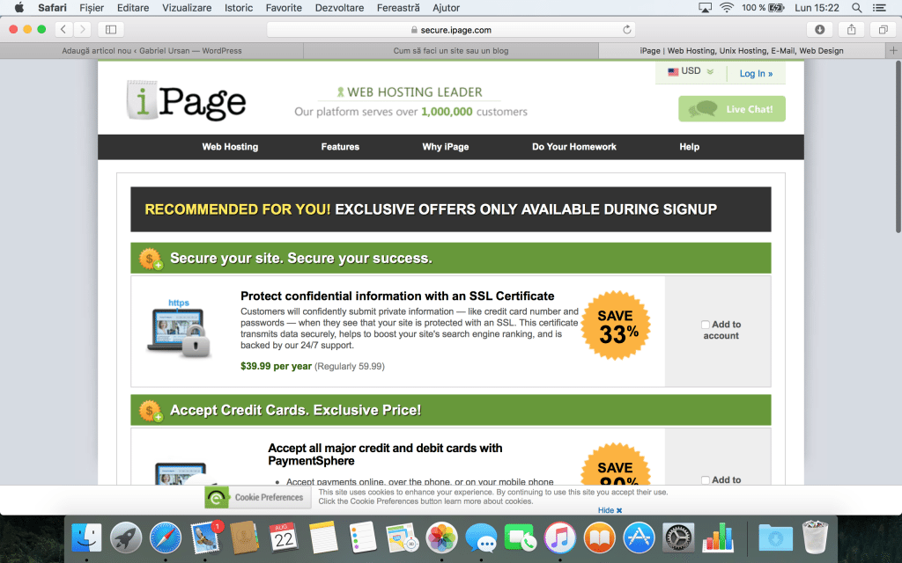The image size is (902, 563).
Task: Click the page vertical scrollbar
Action: pyautogui.click(x=898, y=147)
